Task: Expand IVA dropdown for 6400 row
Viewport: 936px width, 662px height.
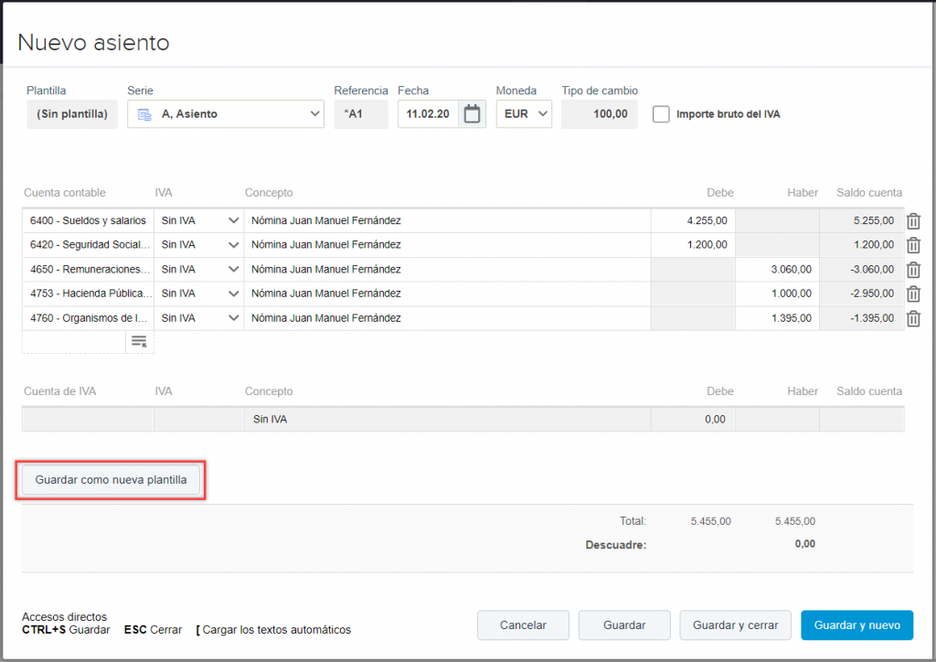Action: (x=233, y=220)
